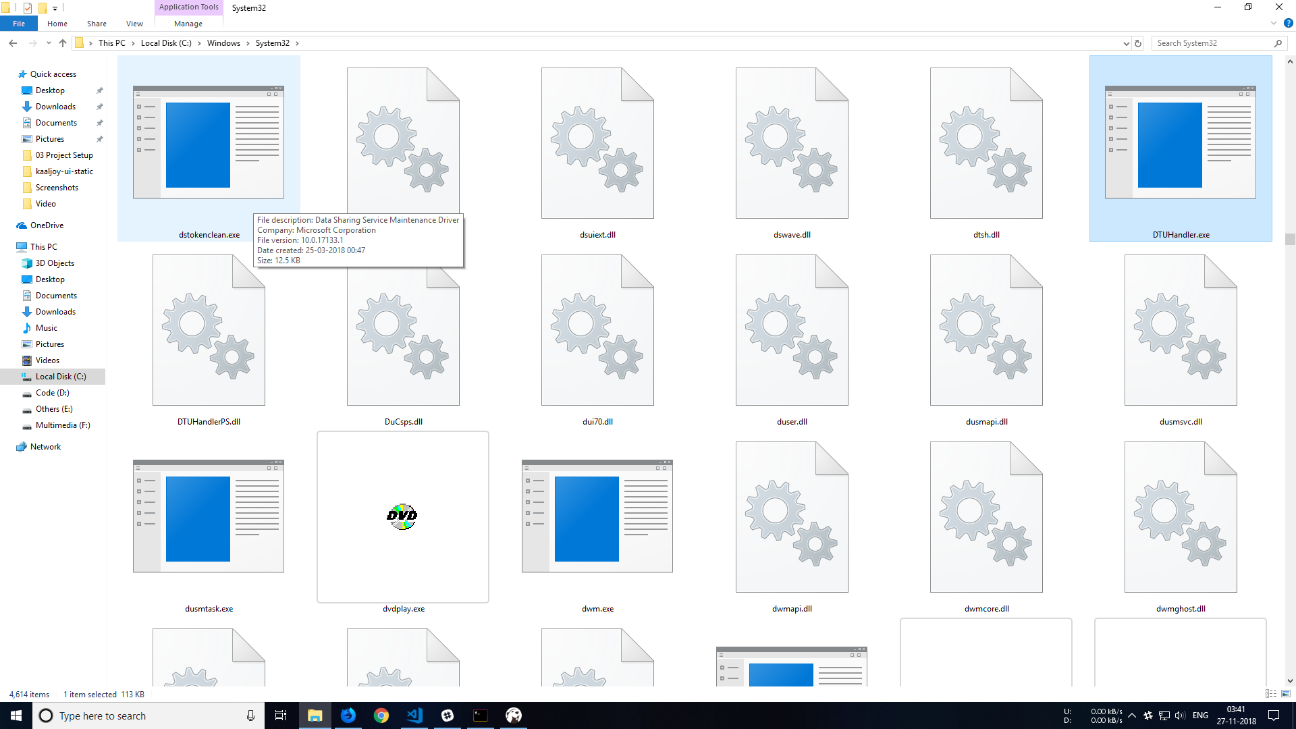Expand the address bar history dropdown
The width and height of the screenshot is (1296, 729).
pyautogui.click(x=1126, y=43)
